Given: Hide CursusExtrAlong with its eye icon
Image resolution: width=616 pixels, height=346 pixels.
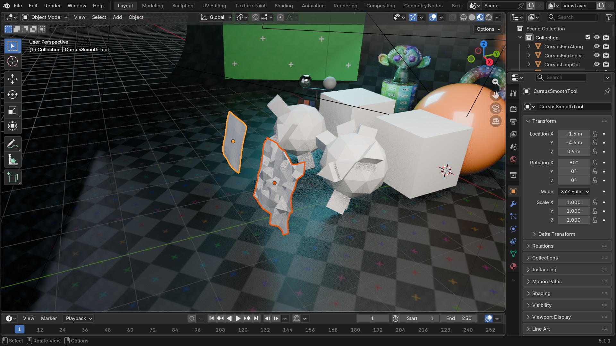Looking at the screenshot, I should (597, 46).
